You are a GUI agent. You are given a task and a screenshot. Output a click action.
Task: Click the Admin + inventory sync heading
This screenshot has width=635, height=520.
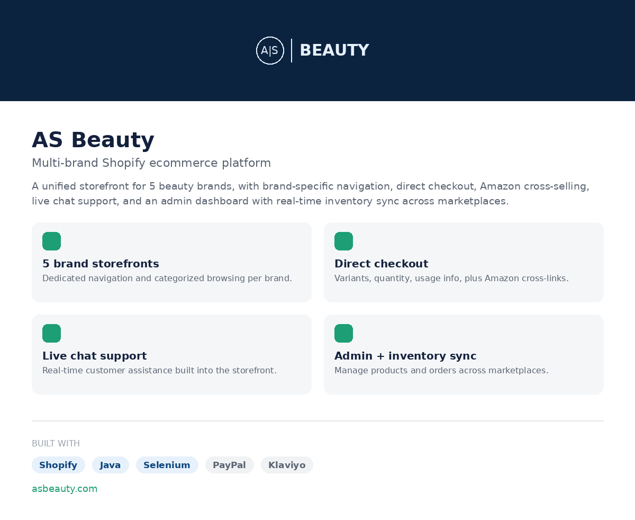[405, 356]
